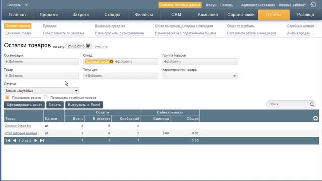Open table column settings gear
The height and width of the screenshot is (181, 322).
[315, 118]
